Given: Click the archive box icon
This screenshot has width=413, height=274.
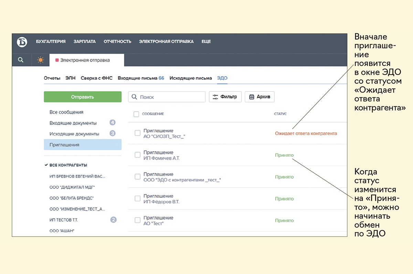Looking at the screenshot, I should point(252,97).
